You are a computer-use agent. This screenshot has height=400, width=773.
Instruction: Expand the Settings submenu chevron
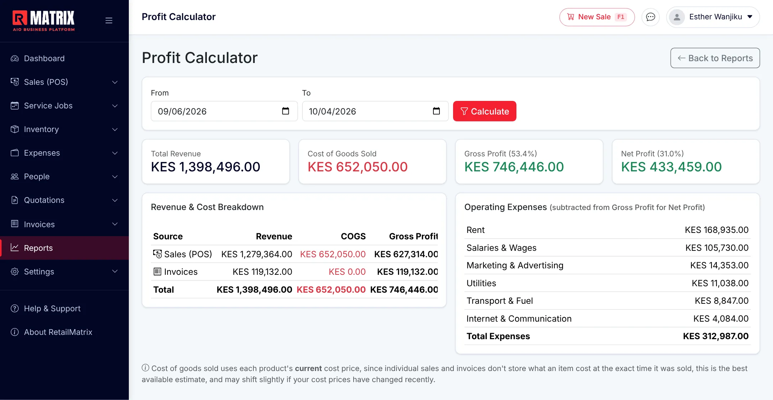coord(115,271)
